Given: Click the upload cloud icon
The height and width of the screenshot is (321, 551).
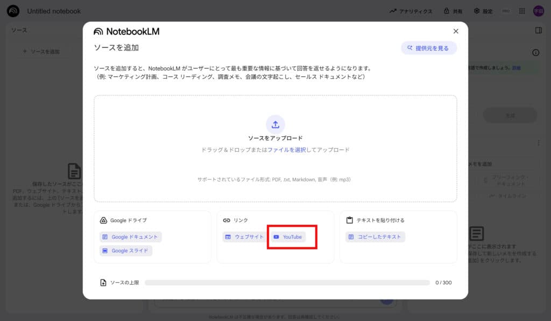Looking at the screenshot, I should click(275, 124).
